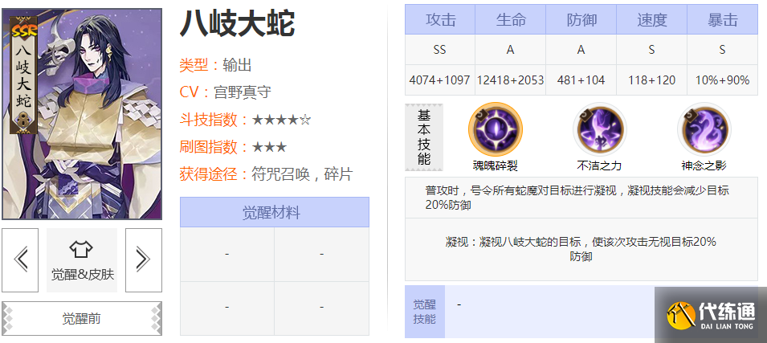This screenshot has width=767, height=343.
Task: Click the 八岐大蛇 title heading
Action: pyautogui.click(x=237, y=25)
